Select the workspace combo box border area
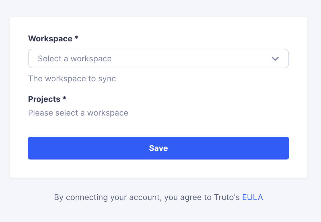The height and width of the screenshot is (222, 321). coord(158,58)
